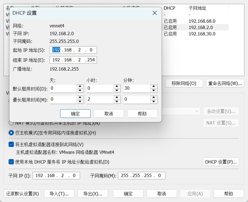Image resolution: width=248 pixels, height=202 pixels.
Task: Open the DHCP 设置(P) button
Action: click(221, 162)
